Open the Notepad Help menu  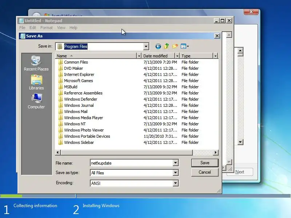tap(73, 28)
